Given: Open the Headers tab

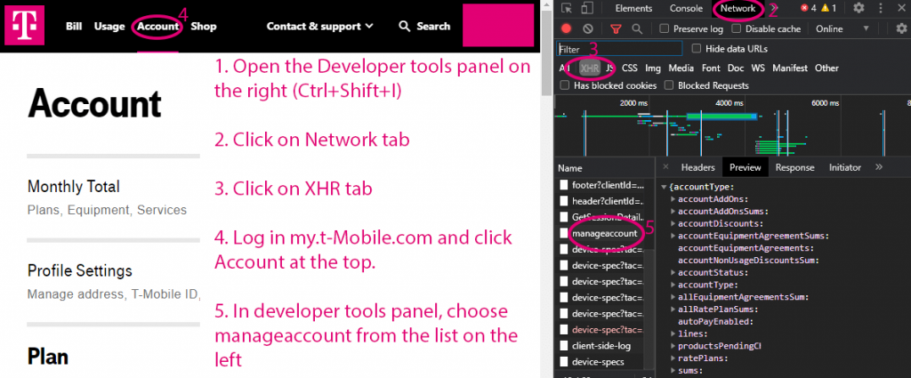Looking at the screenshot, I should (697, 167).
